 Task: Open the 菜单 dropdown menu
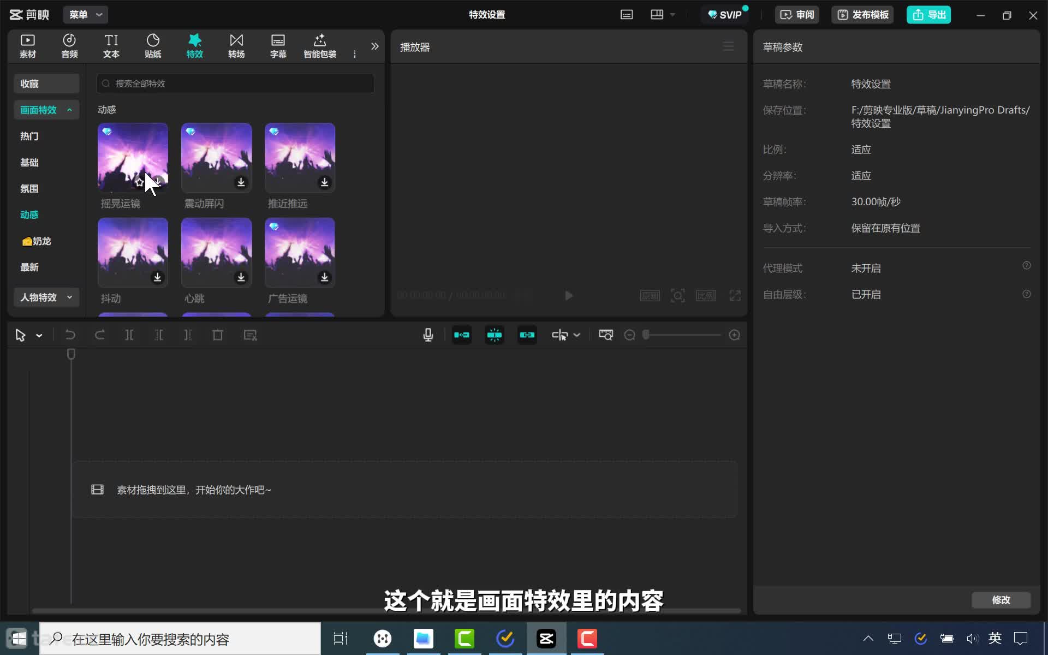point(86,15)
